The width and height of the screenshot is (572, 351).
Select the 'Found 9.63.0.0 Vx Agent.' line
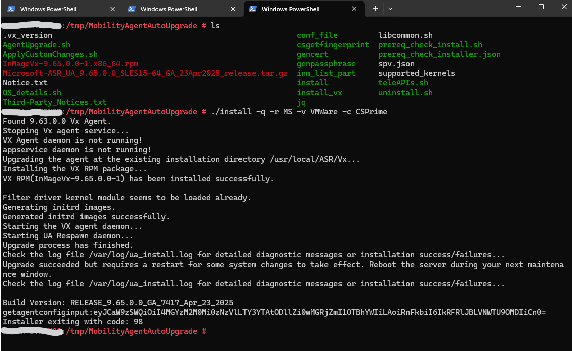(56, 121)
